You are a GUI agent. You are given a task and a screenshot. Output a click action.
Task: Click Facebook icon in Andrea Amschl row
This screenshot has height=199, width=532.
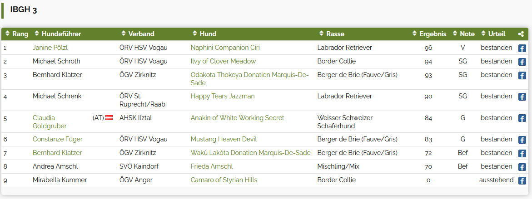522,167
